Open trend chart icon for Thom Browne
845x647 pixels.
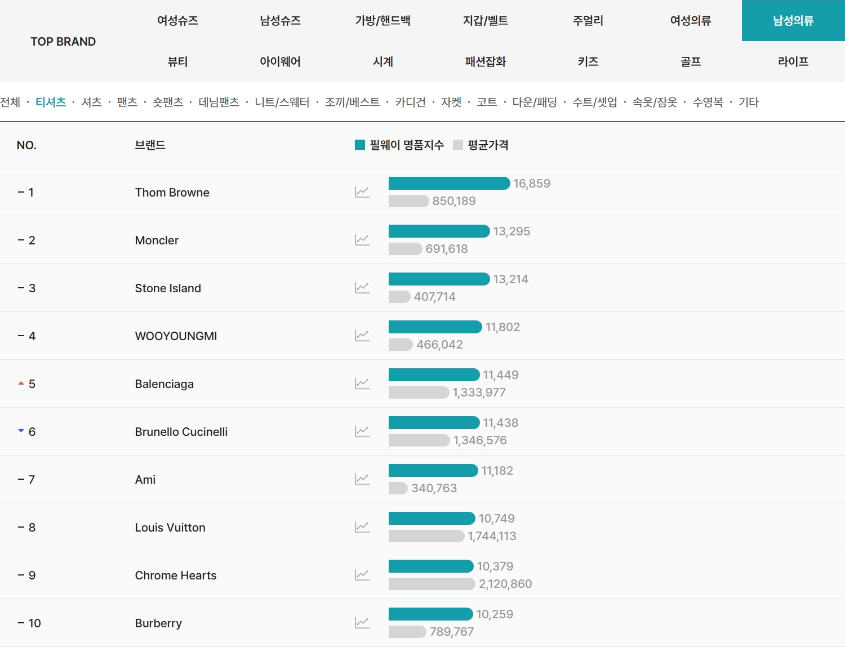362,192
